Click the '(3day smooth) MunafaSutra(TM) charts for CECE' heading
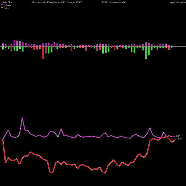The height and width of the screenshot is (186, 186). pos(57,2)
